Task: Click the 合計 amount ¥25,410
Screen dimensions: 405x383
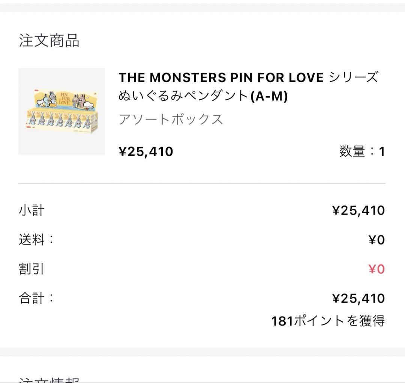Action: pos(358,299)
